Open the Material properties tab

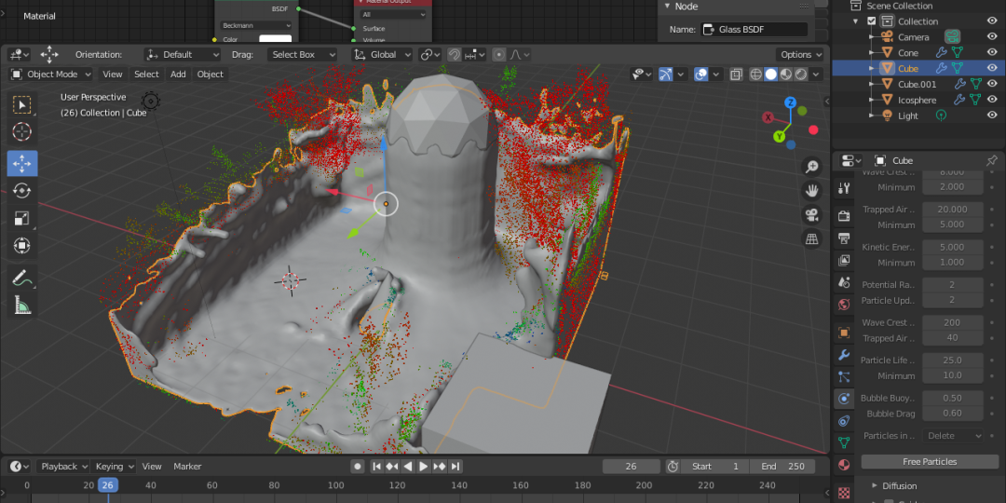tap(844, 465)
